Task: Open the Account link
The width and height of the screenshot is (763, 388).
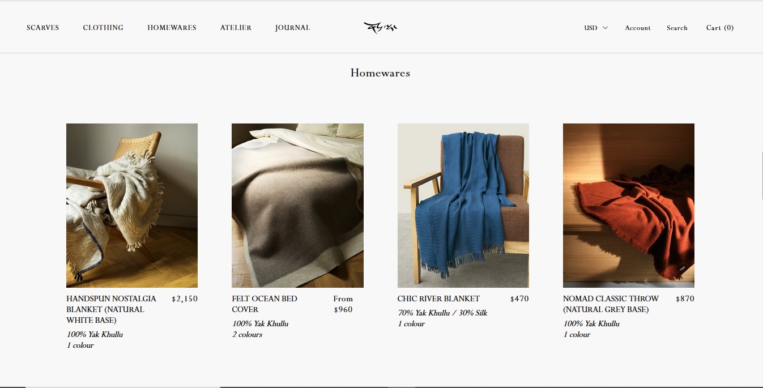Action: [x=638, y=28]
